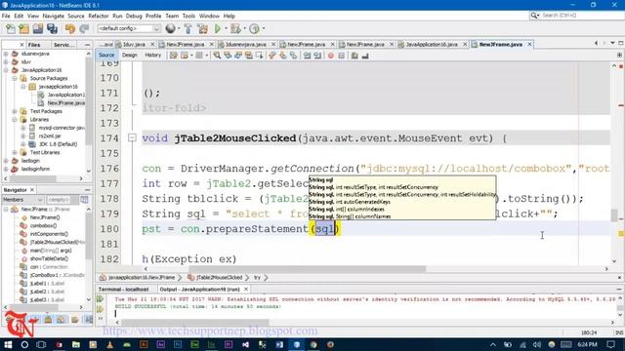
Task: Toggle the Show Inherited Members filter in Navigator
Action: [x=9, y=319]
